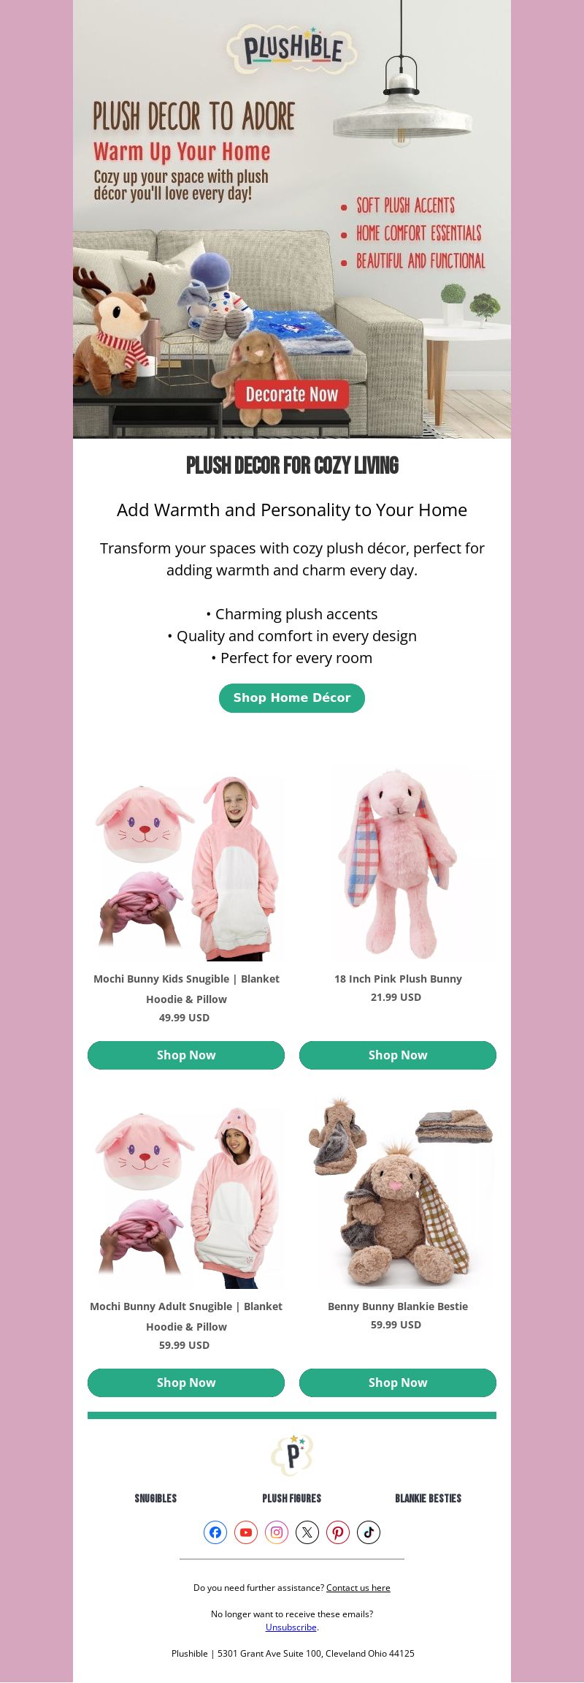Open the Blankie Besties footer category
Screen dimensions: 584x1683
[429, 1498]
